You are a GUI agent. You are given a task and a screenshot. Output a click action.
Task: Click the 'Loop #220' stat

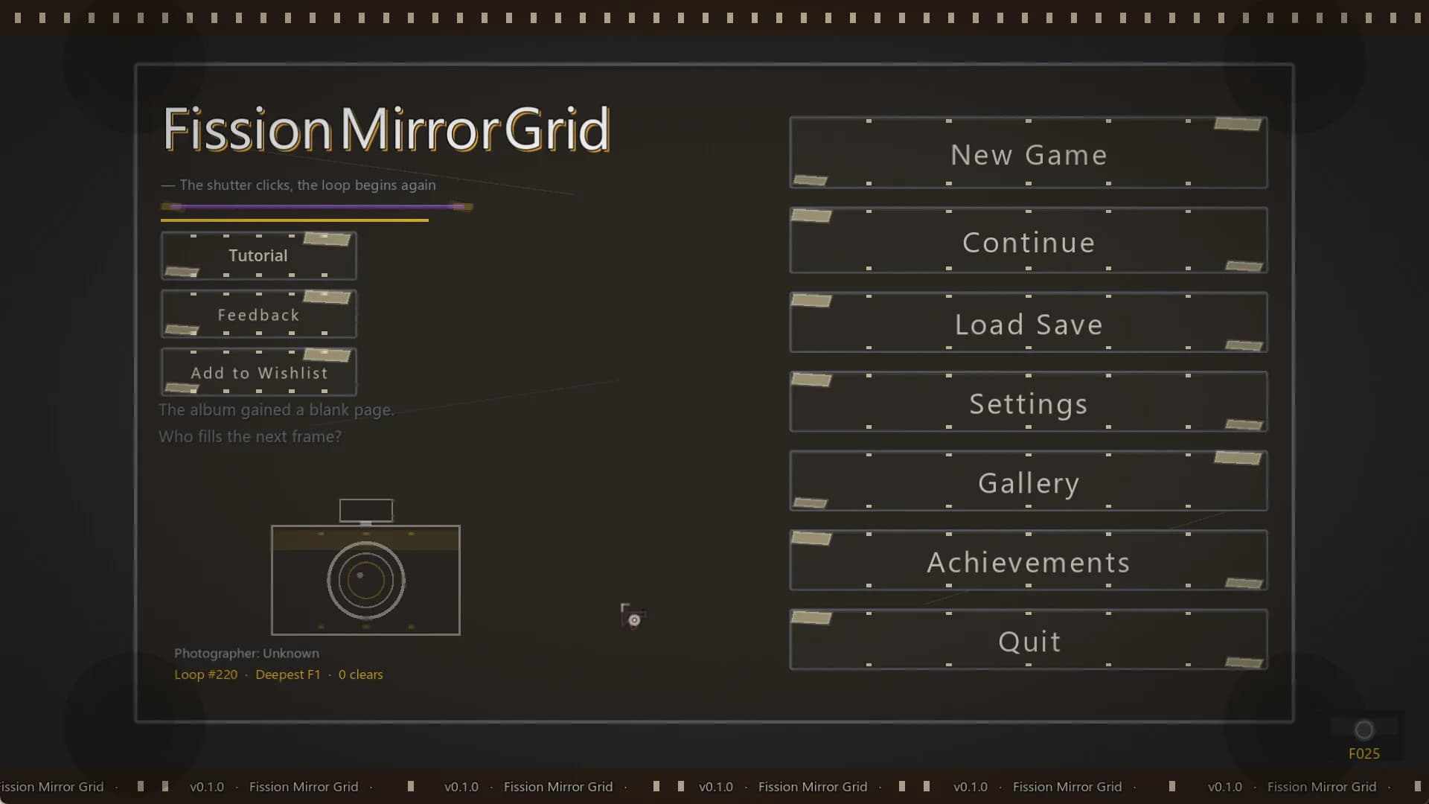(x=205, y=674)
